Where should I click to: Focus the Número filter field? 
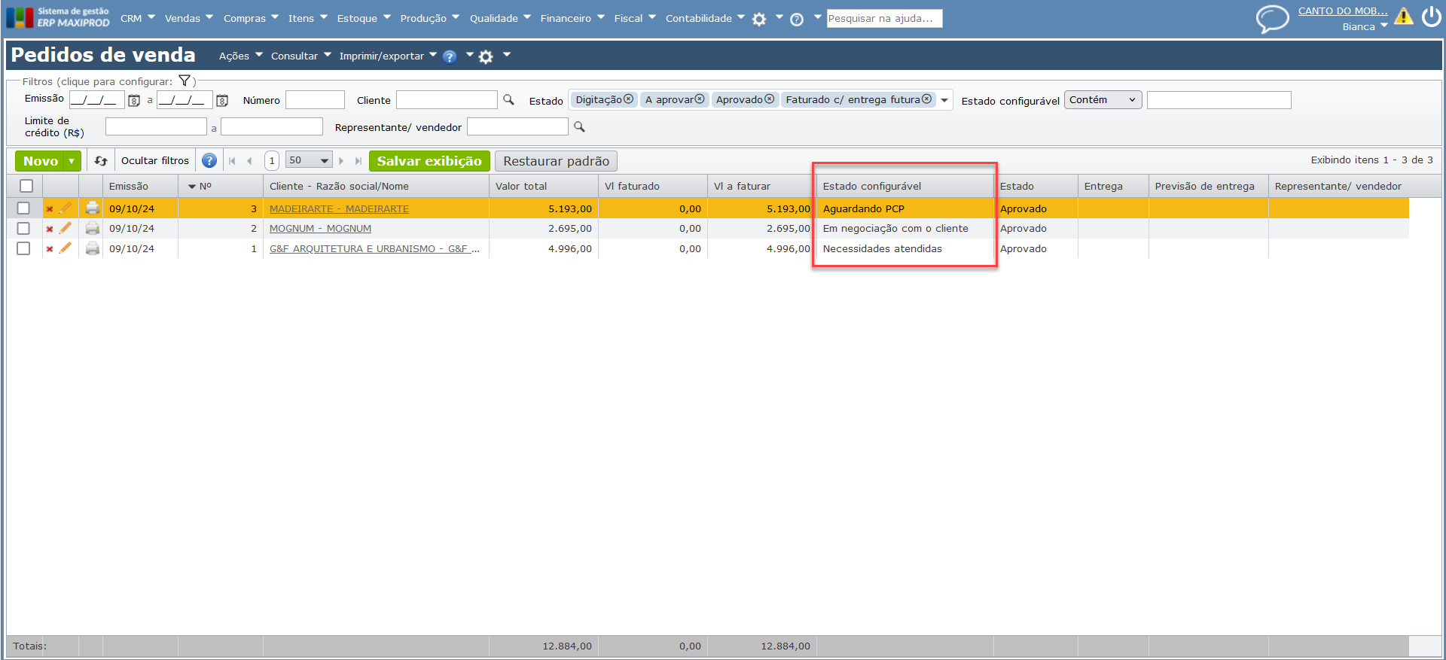(x=315, y=100)
